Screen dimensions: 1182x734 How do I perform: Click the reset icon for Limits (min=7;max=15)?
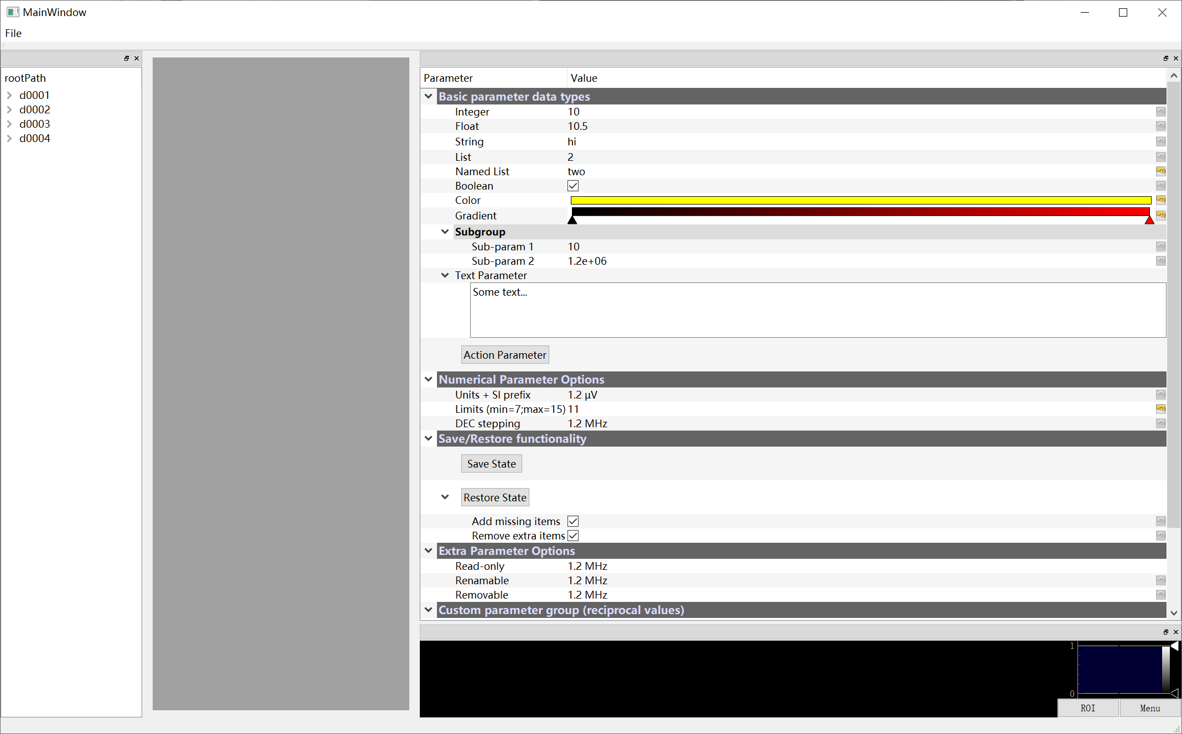click(1160, 409)
